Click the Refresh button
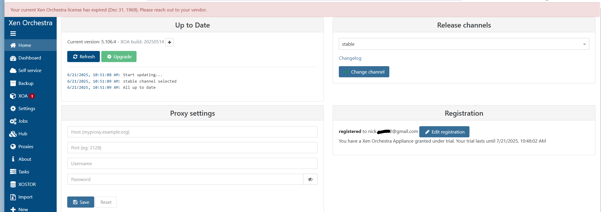The image size is (601, 212). pos(83,57)
